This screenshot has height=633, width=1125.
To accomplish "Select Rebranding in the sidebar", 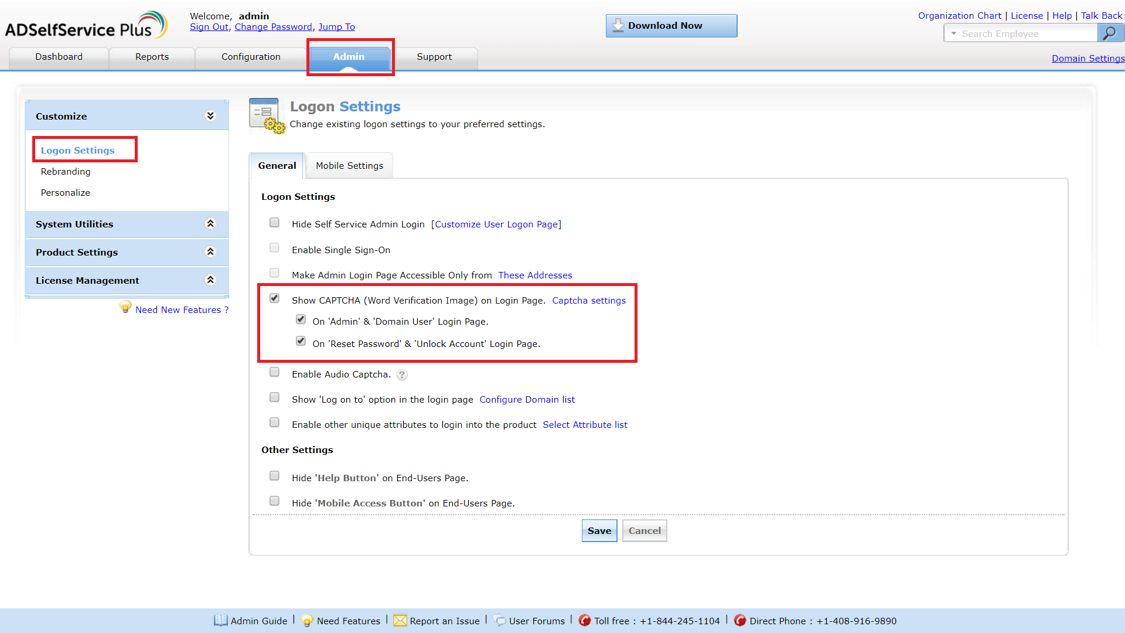I will click(66, 172).
